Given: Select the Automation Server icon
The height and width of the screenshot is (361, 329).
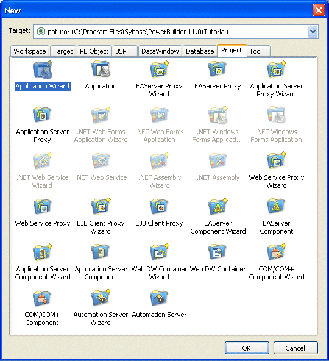Looking at the screenshot, I should (159, 298).
